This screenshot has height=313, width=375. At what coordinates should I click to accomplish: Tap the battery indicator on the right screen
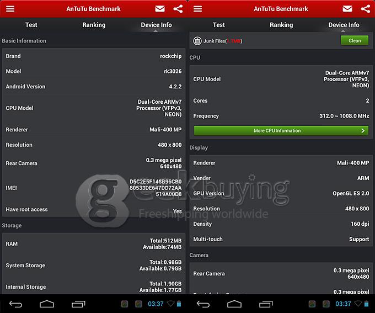(366, 304)
